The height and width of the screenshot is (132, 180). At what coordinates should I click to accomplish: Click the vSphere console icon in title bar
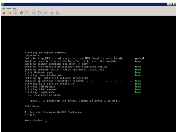coord(3,4)
